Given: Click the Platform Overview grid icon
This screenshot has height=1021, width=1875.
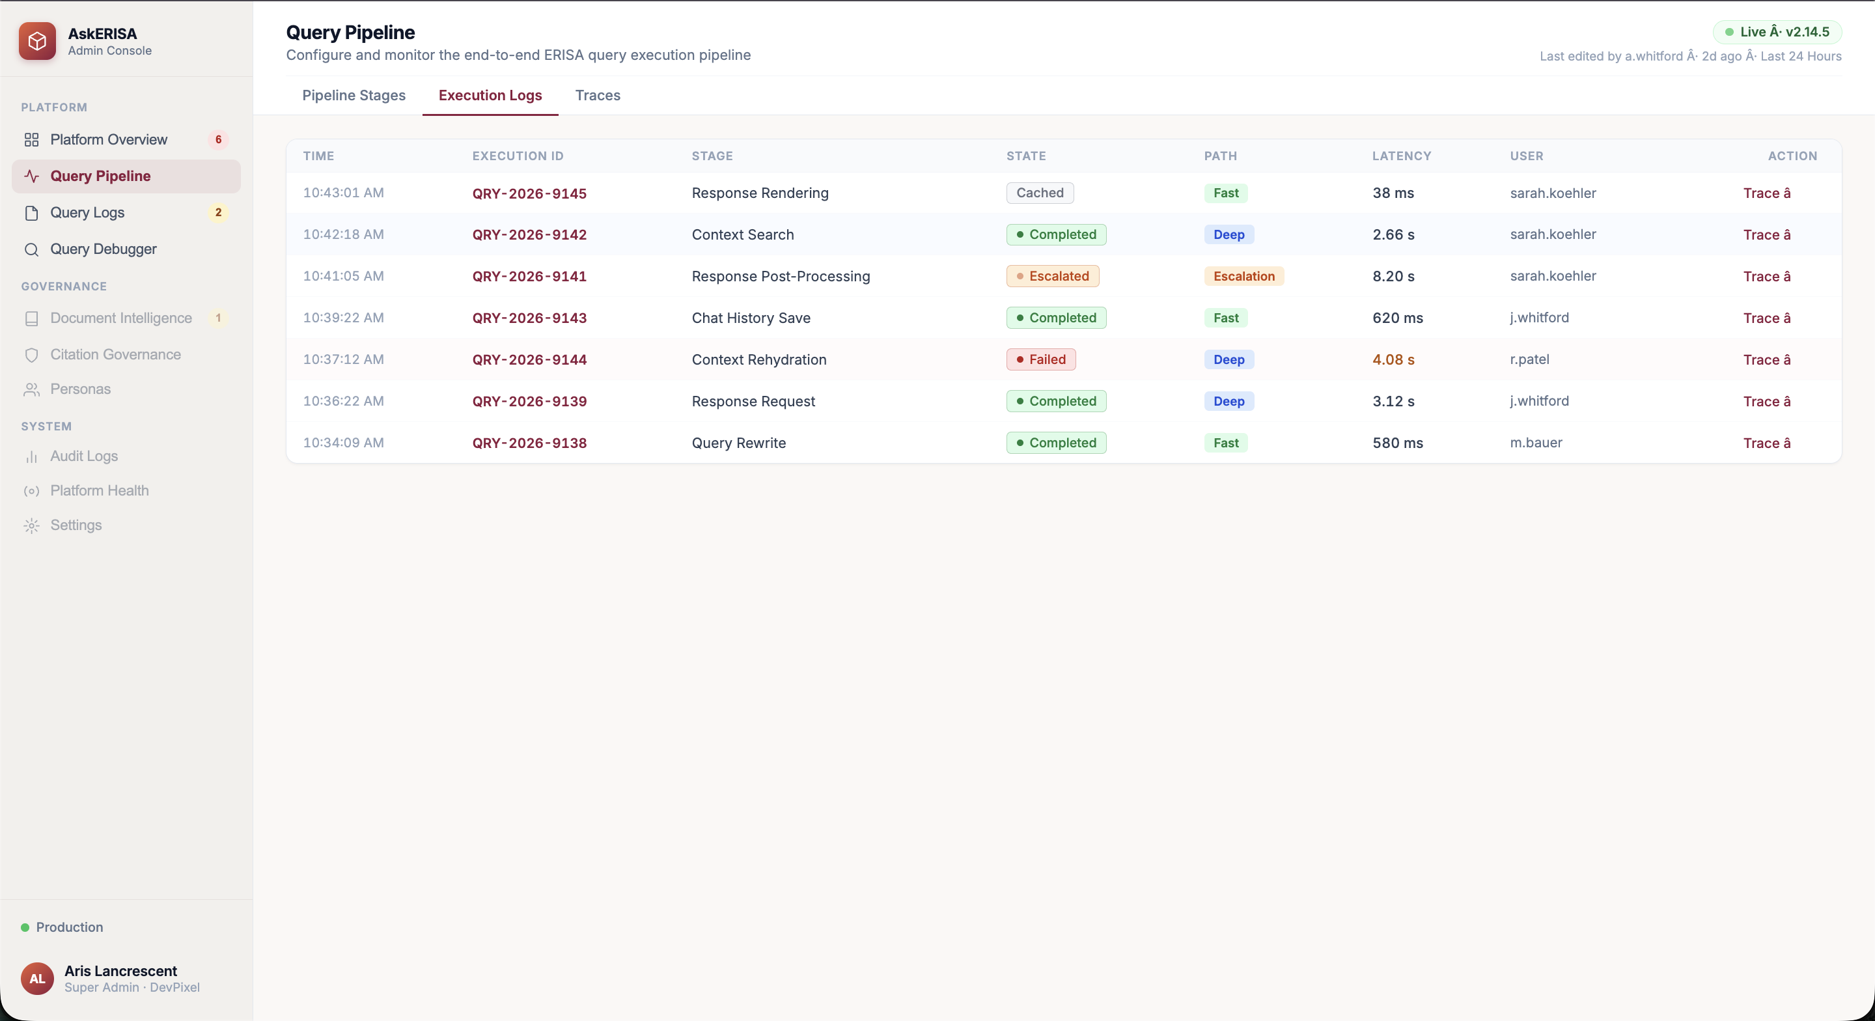Looking at the screenshot, I should 31,140.
